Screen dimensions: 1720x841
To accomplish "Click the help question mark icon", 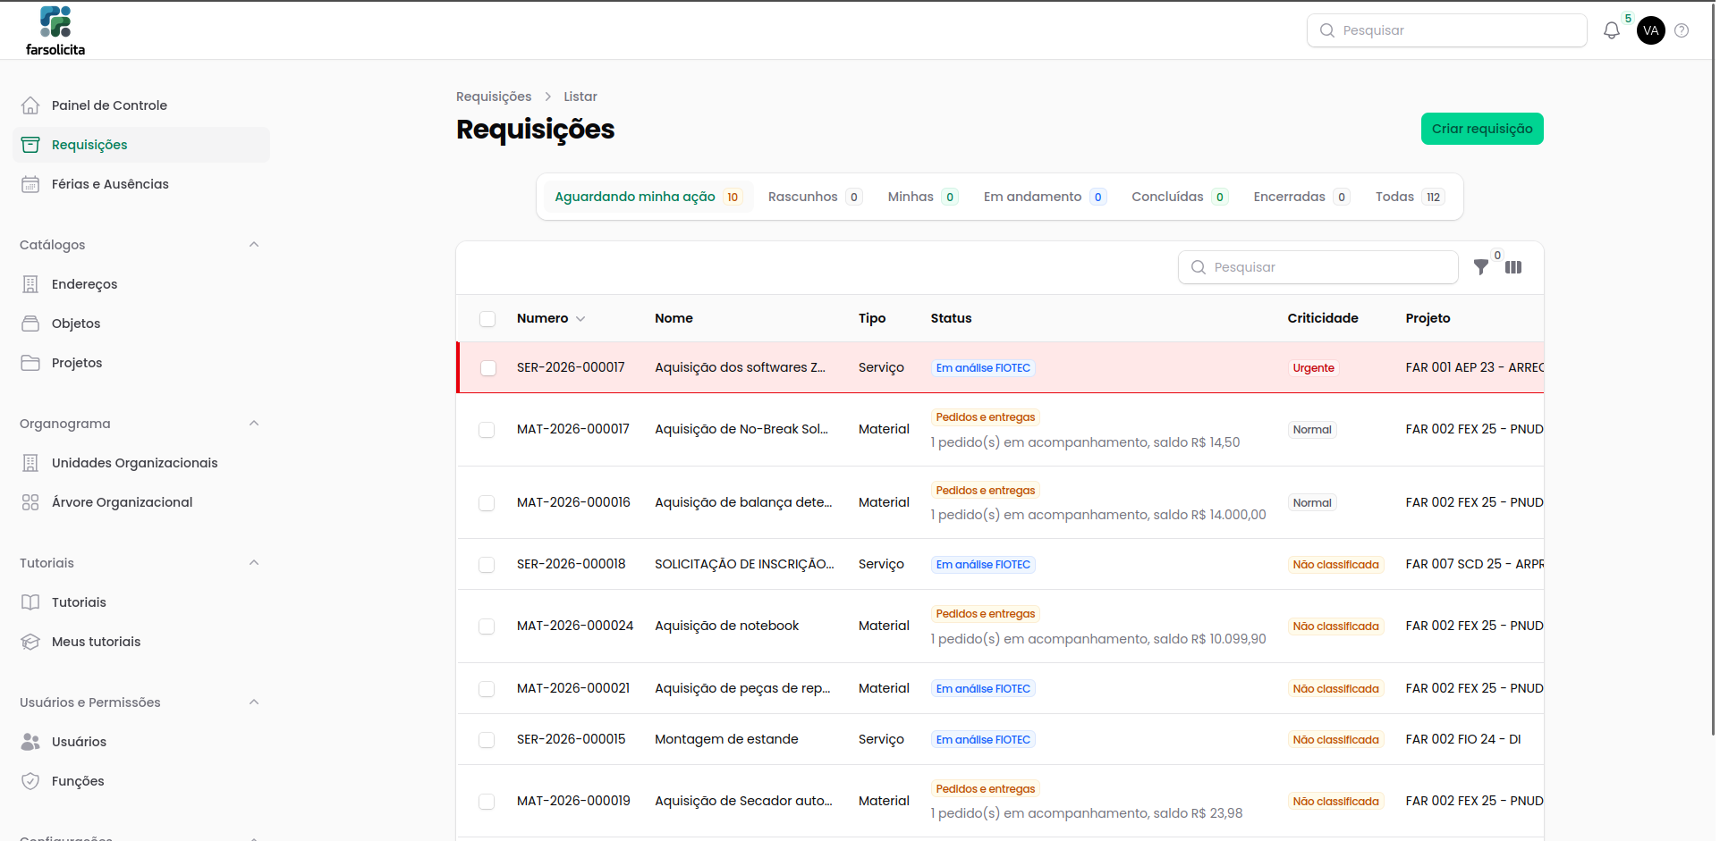I will click(x=1682, y=30).
